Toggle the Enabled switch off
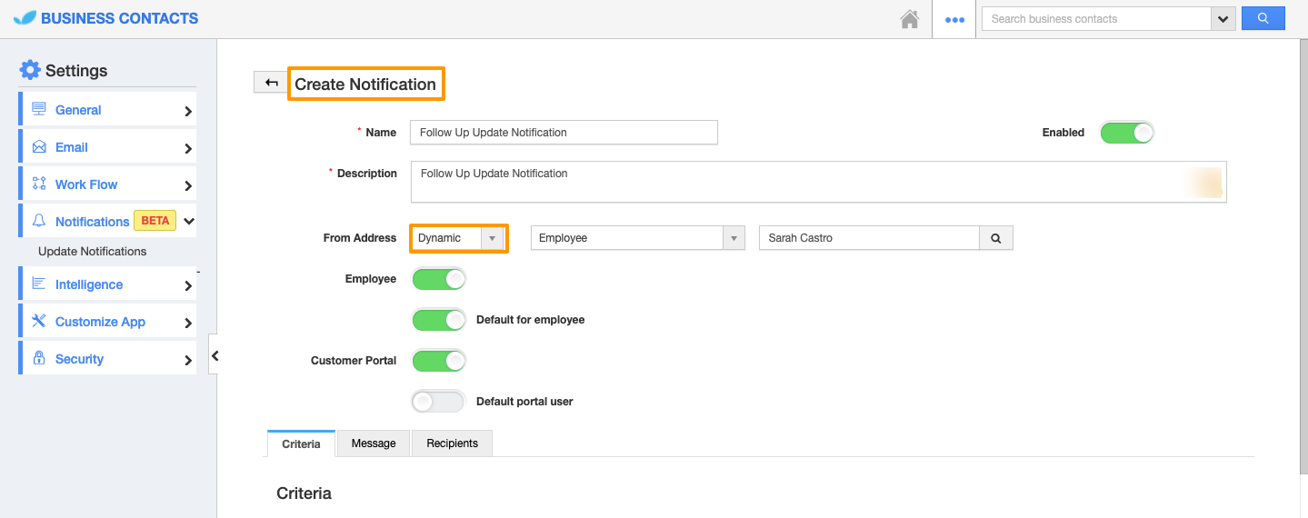Image resolution: width=1308 pixels, height=518 pixels. (1126, 133)
